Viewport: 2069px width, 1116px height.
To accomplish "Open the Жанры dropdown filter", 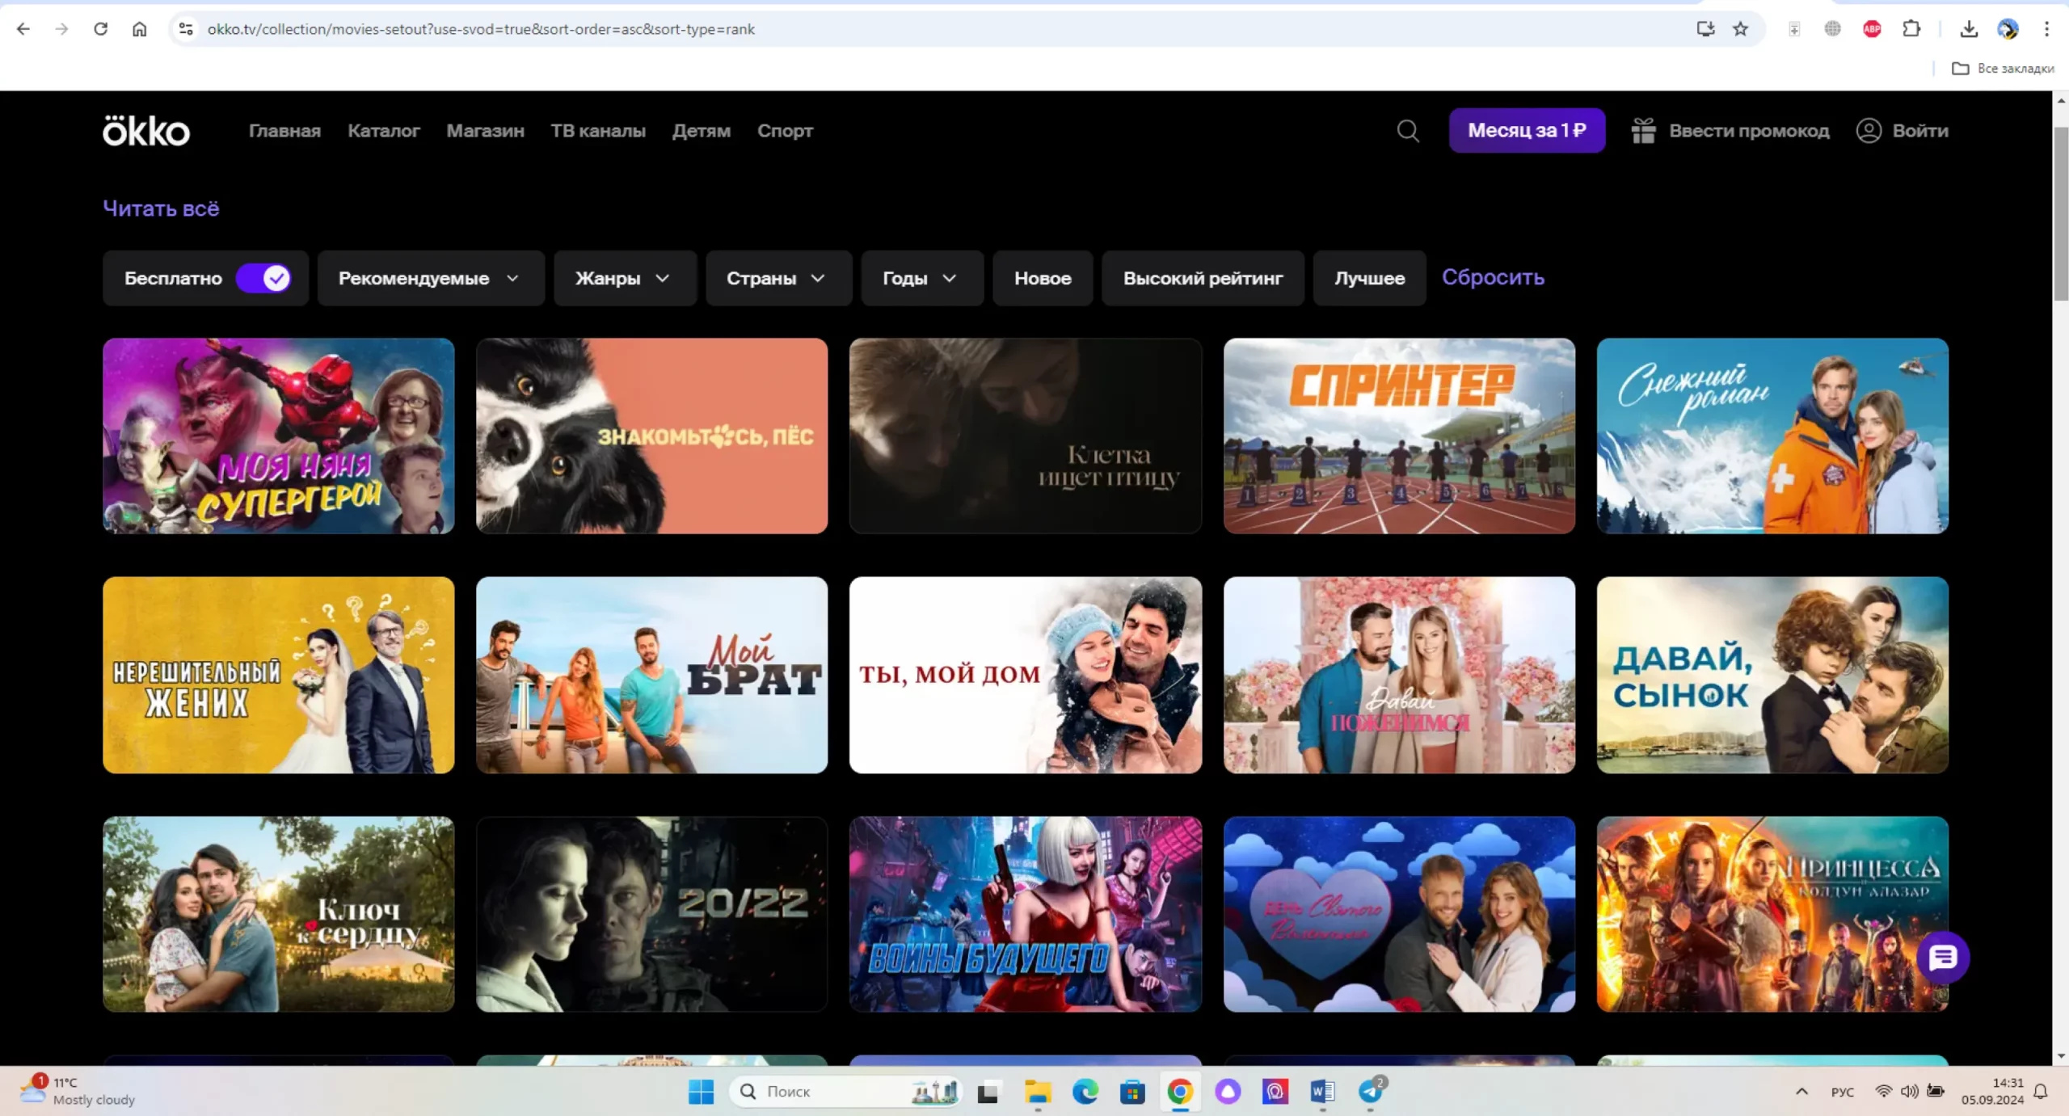I will point(624,278).
